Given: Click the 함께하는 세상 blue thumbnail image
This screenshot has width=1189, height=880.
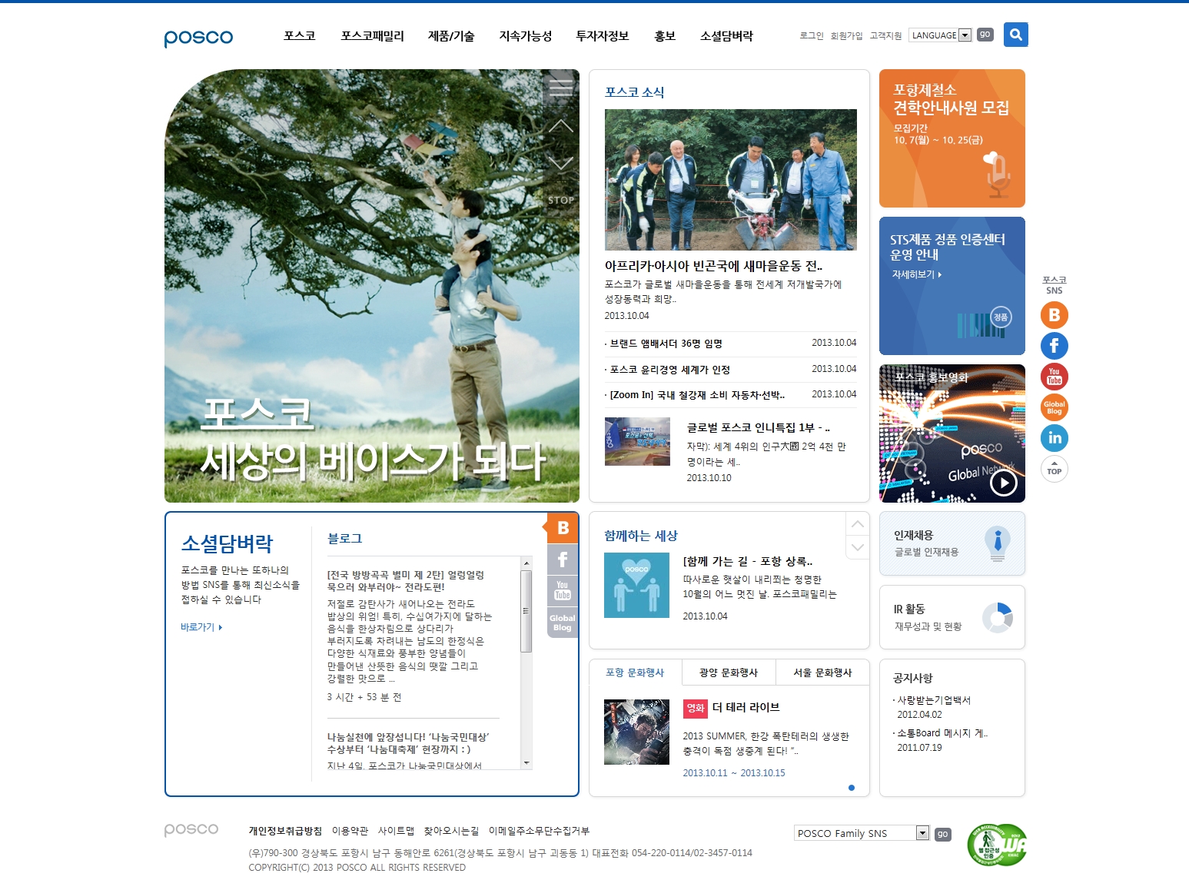Looking at the screenshot, I should pos(636,585).
